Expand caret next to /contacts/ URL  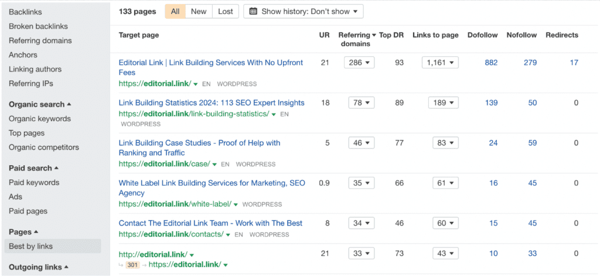pyautogui.click(x=228, y=235)
